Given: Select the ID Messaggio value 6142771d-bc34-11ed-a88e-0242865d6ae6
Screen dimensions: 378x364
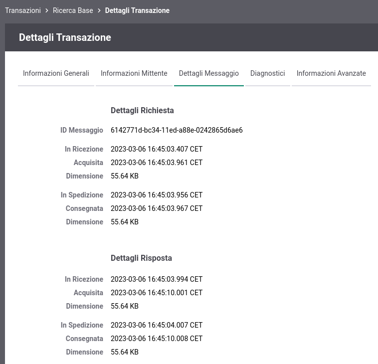Looking at the screenshot, I should tap(177, 130).
